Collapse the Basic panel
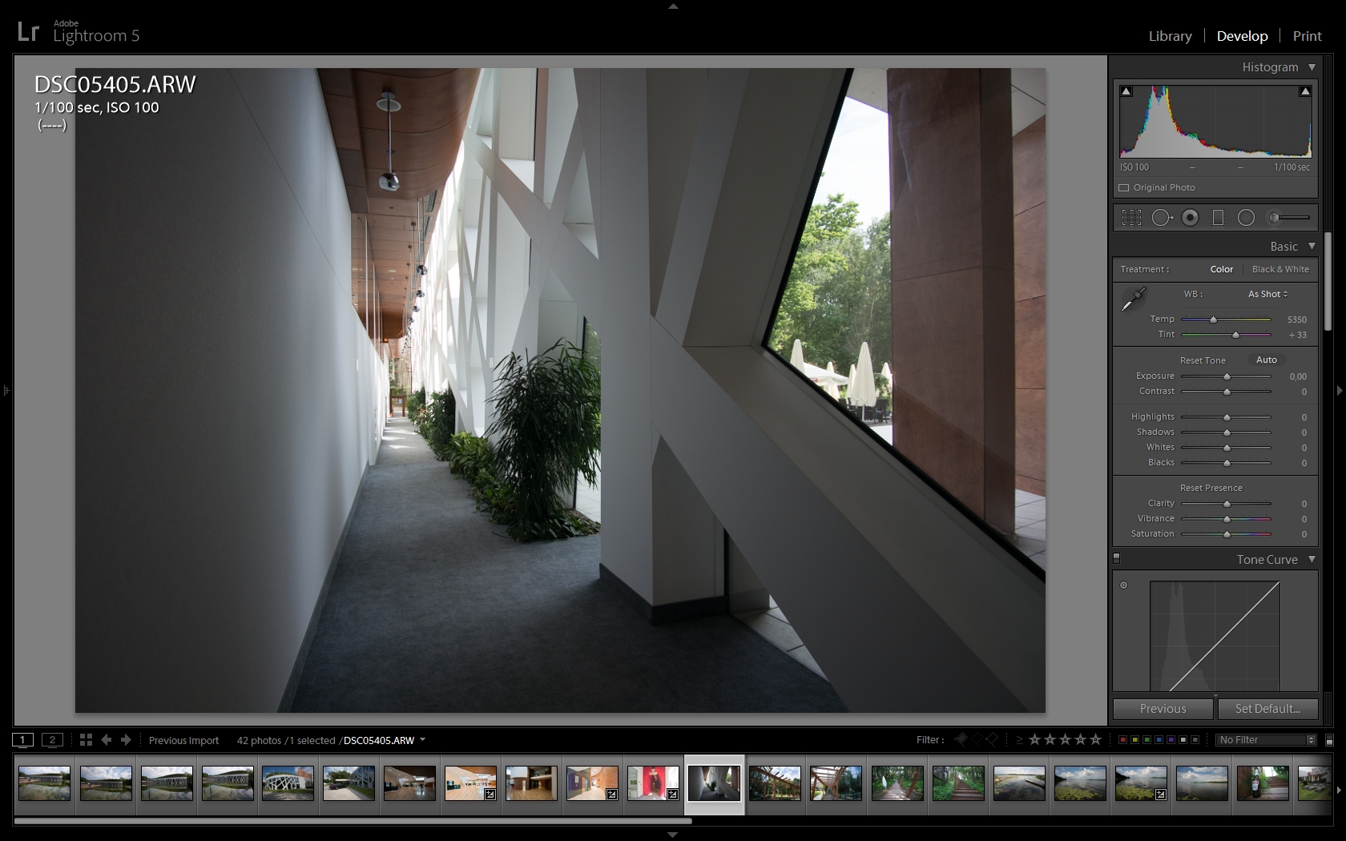The image size is (1346, 841). click(1312, 246)
